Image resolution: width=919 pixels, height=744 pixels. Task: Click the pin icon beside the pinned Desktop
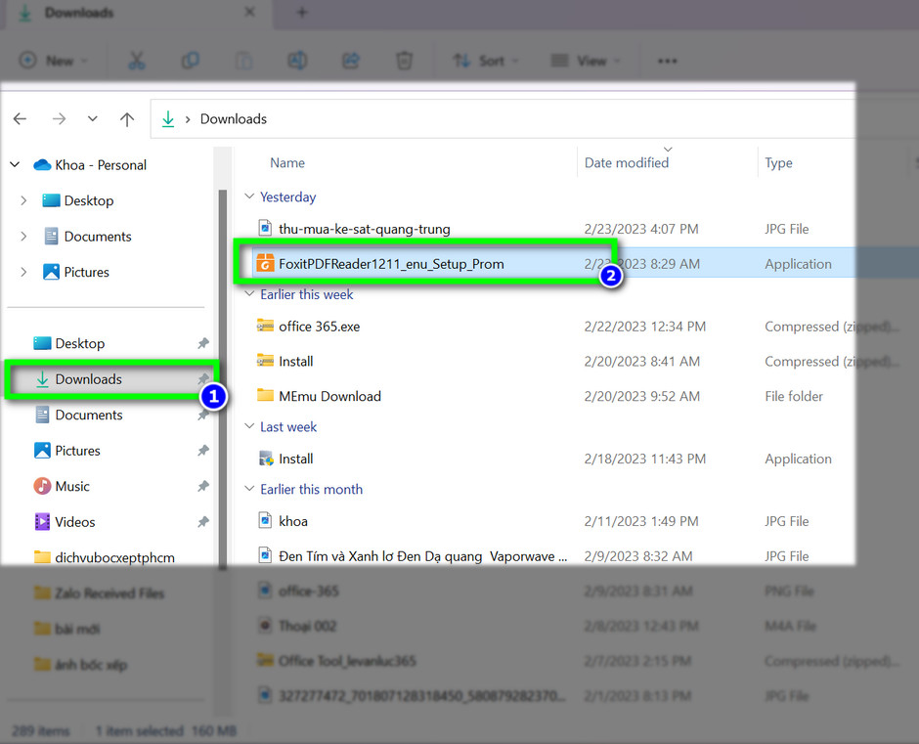click(x=202, y=343)
